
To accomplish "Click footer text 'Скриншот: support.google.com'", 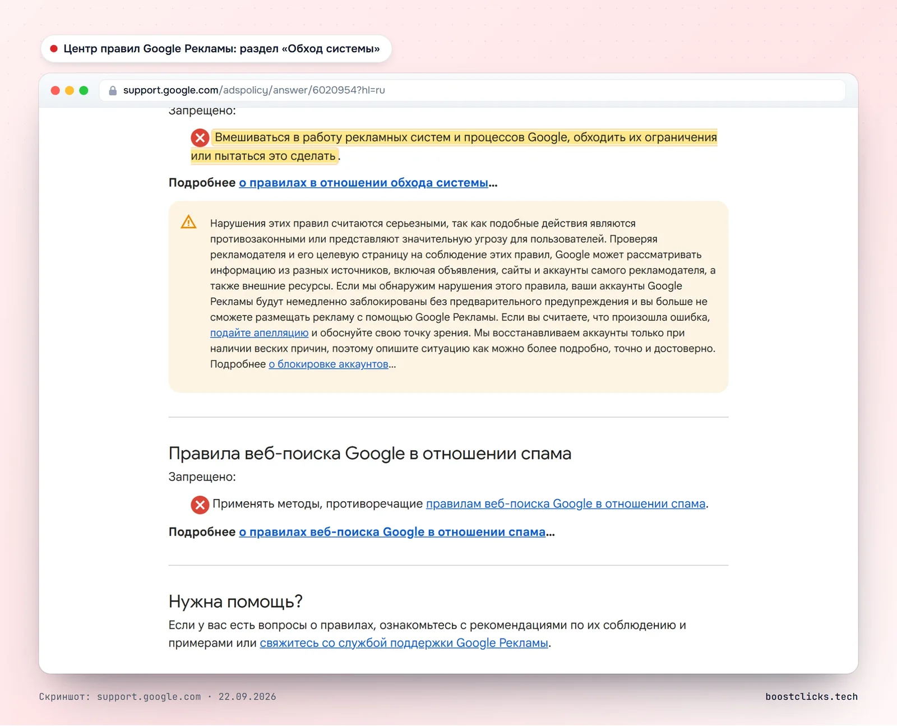I will pos(120,697).
